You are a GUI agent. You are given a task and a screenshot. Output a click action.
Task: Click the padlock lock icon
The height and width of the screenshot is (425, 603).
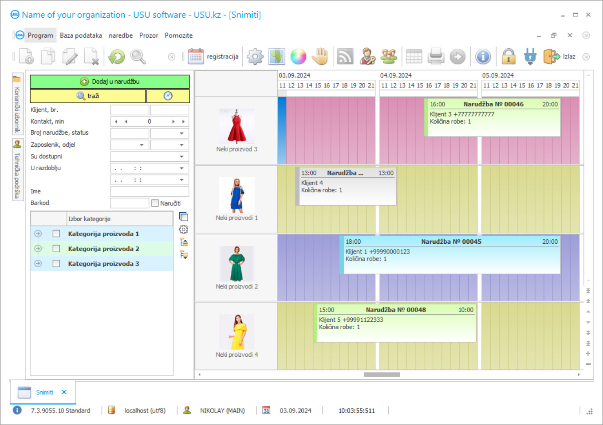point(508,56)
